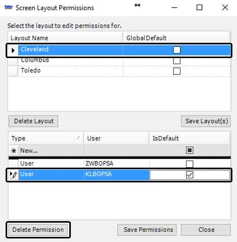The width and height of the screenshot is (237, 242).
Task: Click the row arrow indicator beside Cleveland
Action: 13,50
